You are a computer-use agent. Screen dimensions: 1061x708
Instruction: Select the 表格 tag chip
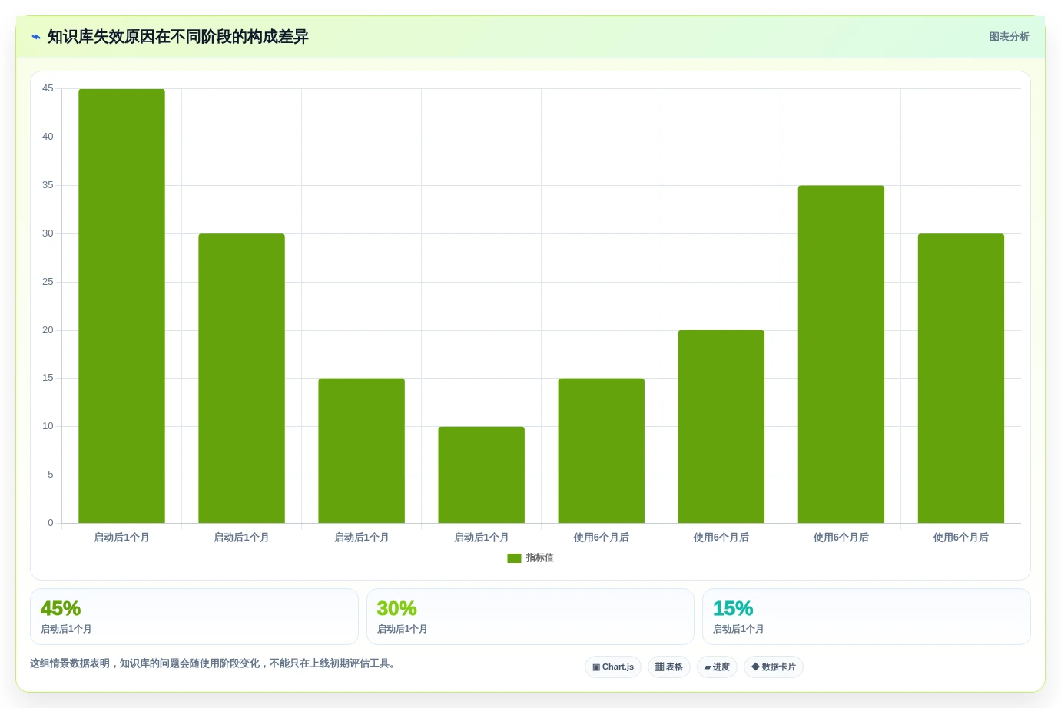669,667
